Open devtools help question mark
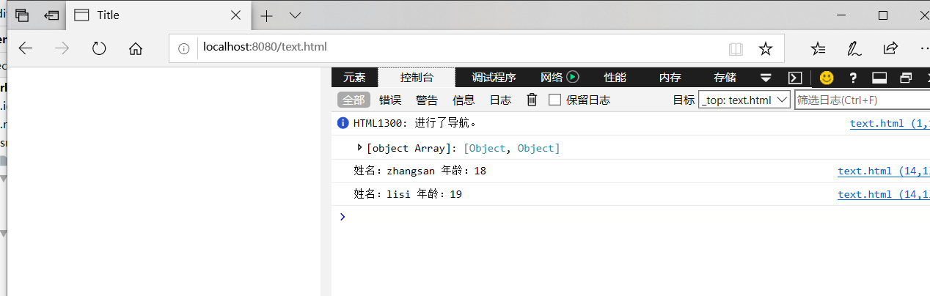This screenshot has height=296, width=930. [x=853, y=78]
